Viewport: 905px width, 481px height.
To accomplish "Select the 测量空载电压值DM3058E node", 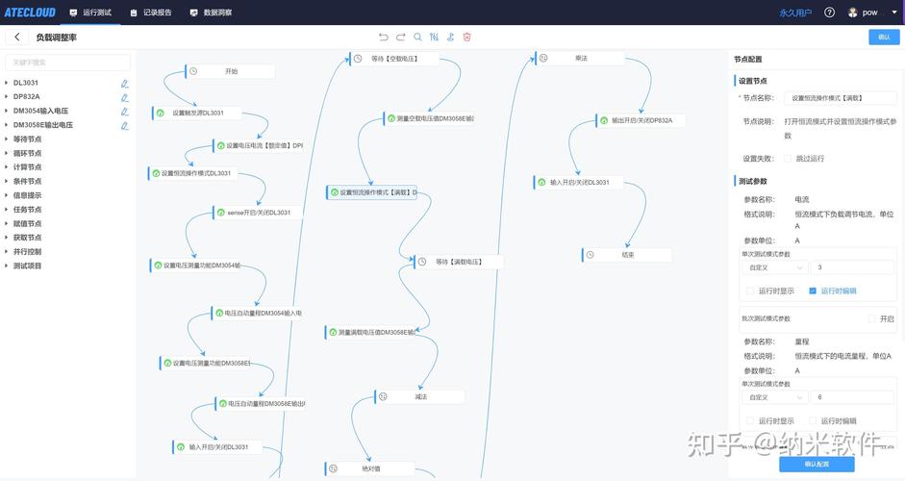I will point(429,118).
